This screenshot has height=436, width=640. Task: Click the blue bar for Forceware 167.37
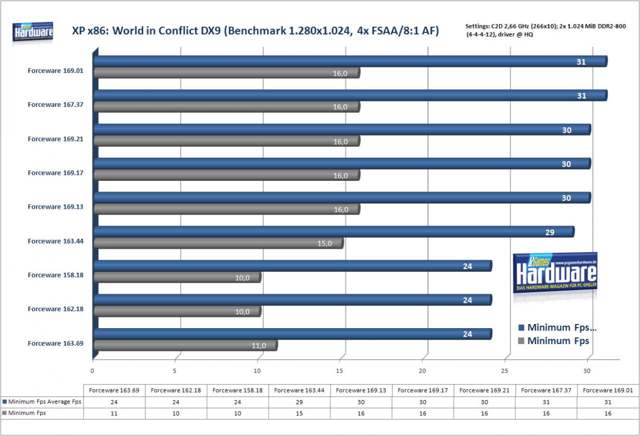click(350, 95)
